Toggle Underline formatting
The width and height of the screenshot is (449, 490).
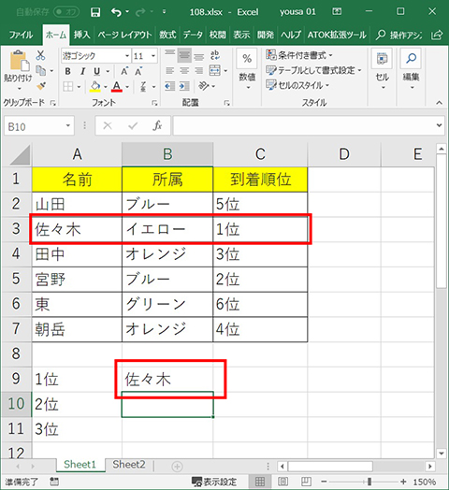(97, 72)
